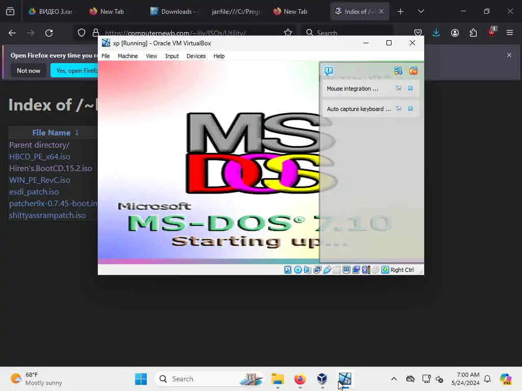The image size is (522, 391).
Task: Open the Firefox extensions puzzle icon
Action: 473,33
